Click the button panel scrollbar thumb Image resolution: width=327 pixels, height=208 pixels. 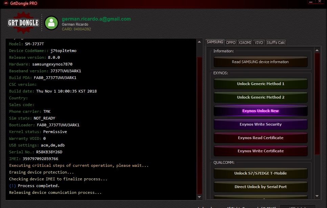(317, 104)
